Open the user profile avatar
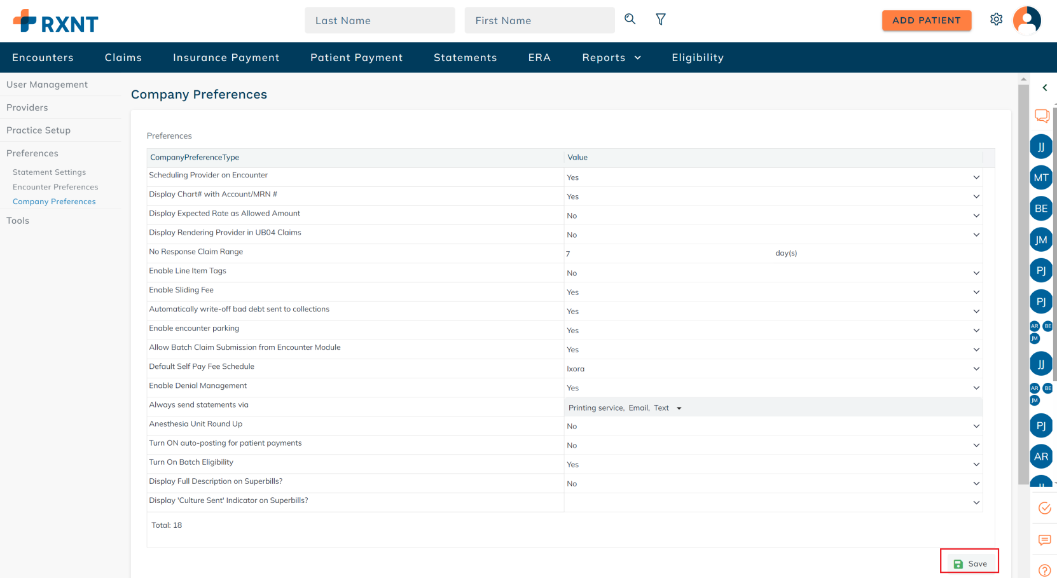The height and width of the screenshot is (578, 1057). (x=1026, y=20)
